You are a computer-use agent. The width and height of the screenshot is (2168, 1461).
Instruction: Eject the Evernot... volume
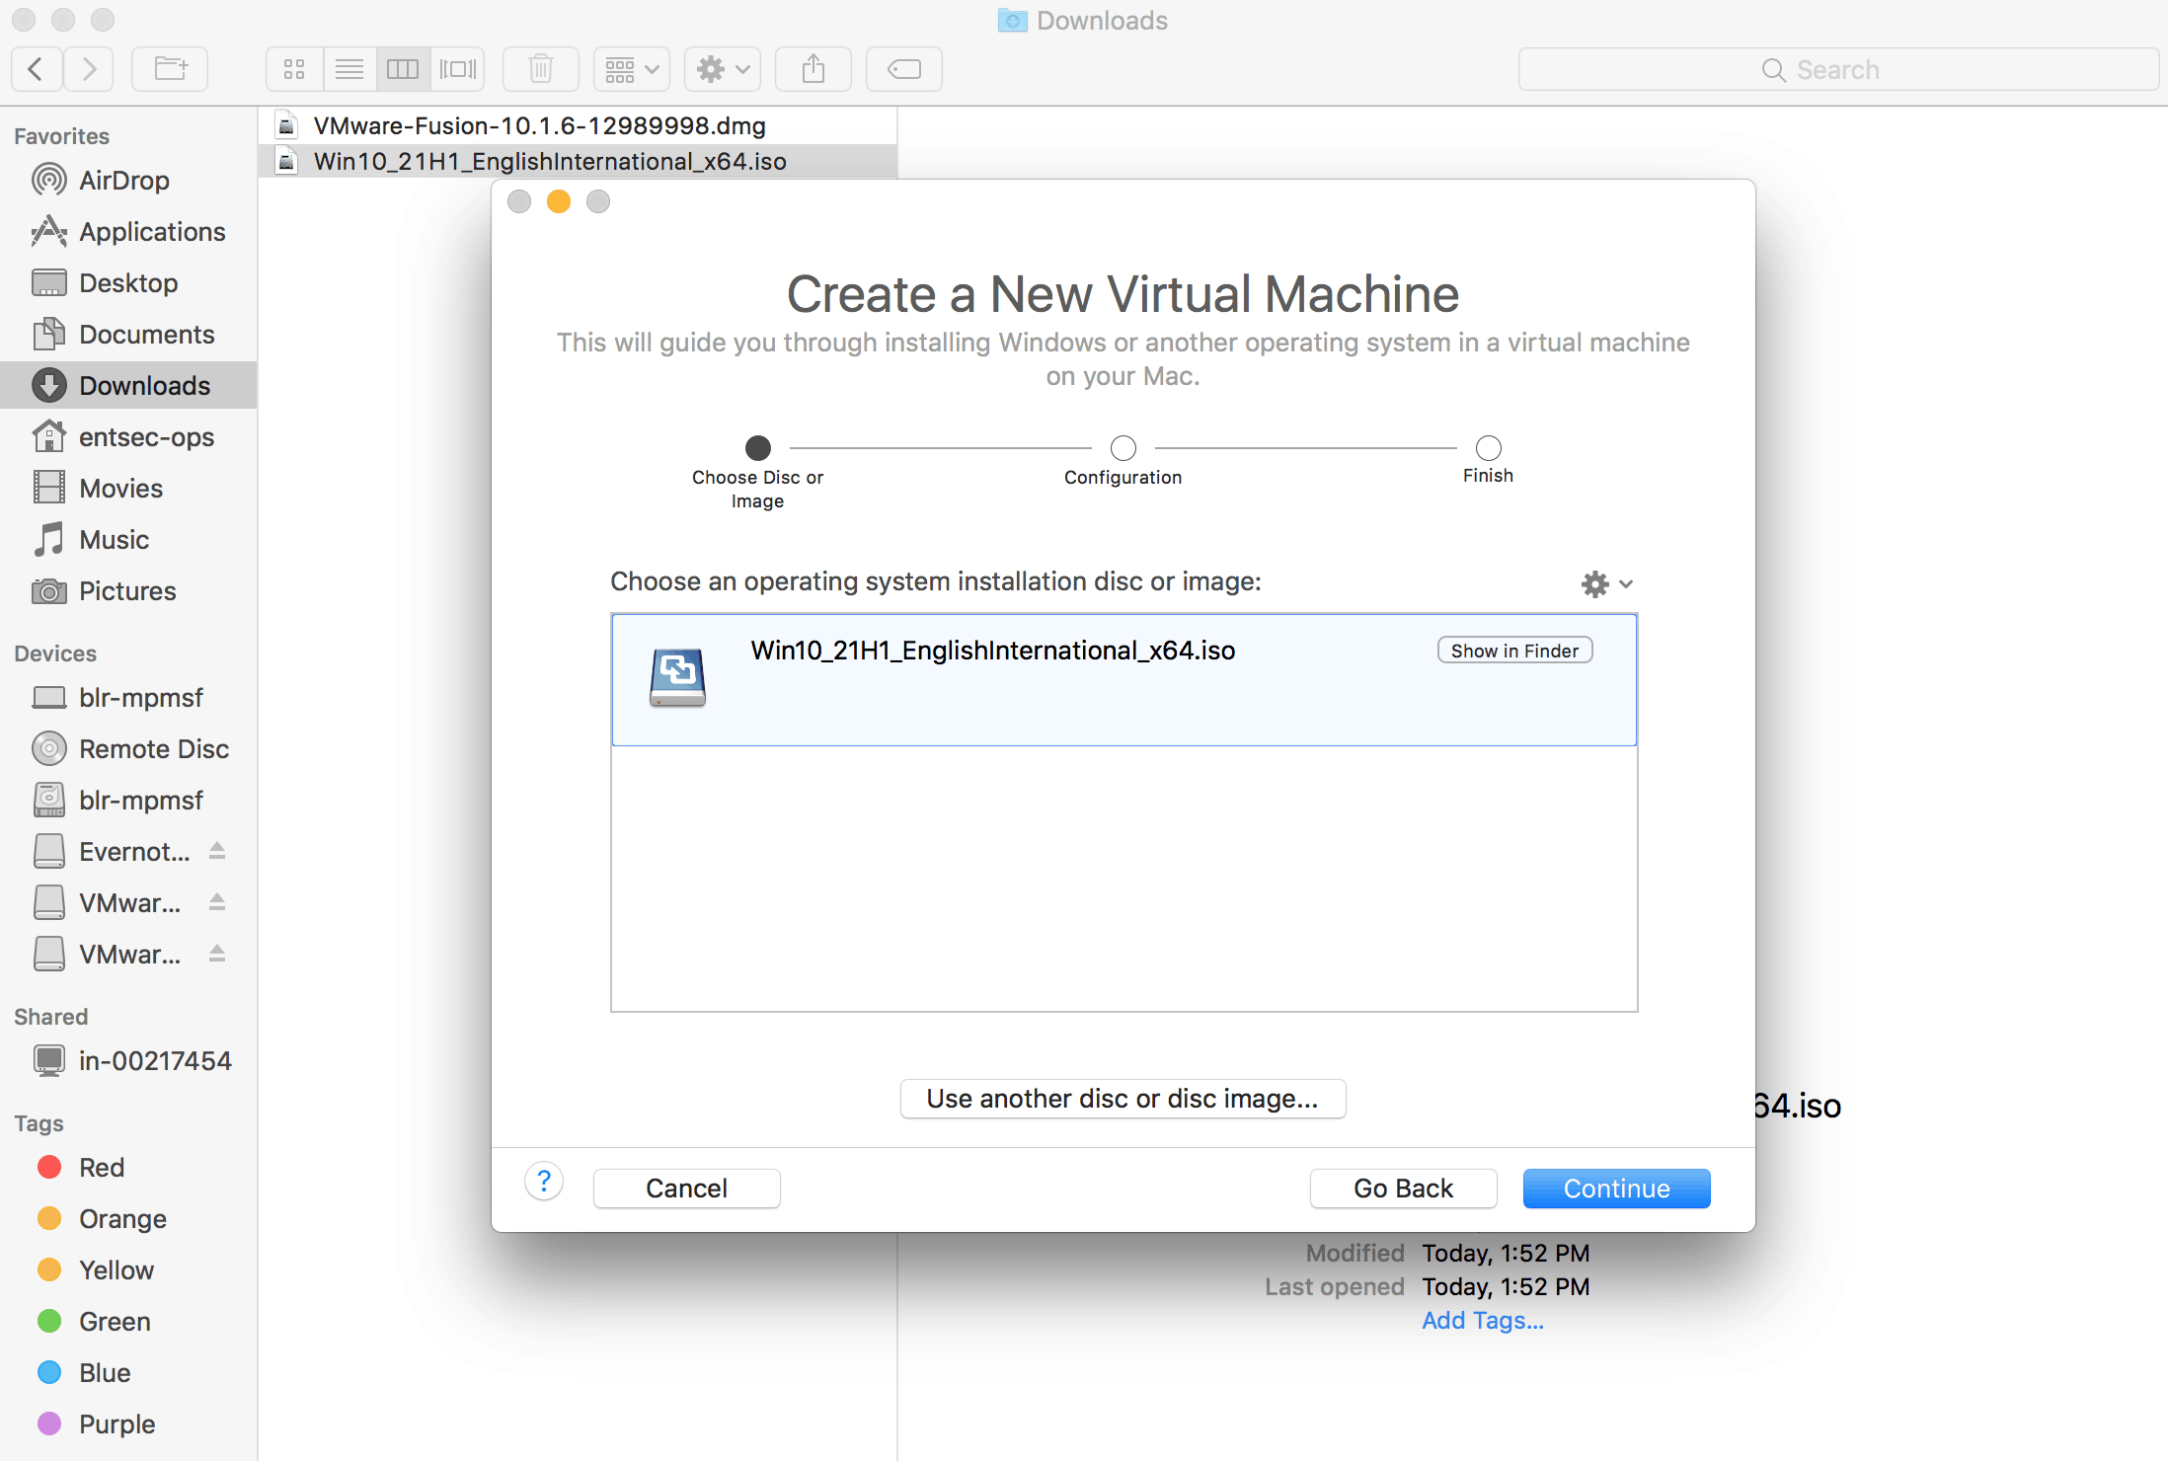[x=217, y=851]
